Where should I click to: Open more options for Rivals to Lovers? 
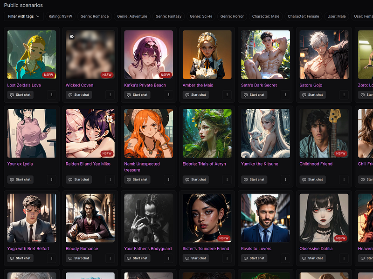[x=285, y=258]
